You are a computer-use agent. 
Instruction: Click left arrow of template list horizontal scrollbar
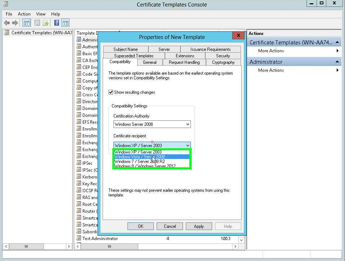78,246
